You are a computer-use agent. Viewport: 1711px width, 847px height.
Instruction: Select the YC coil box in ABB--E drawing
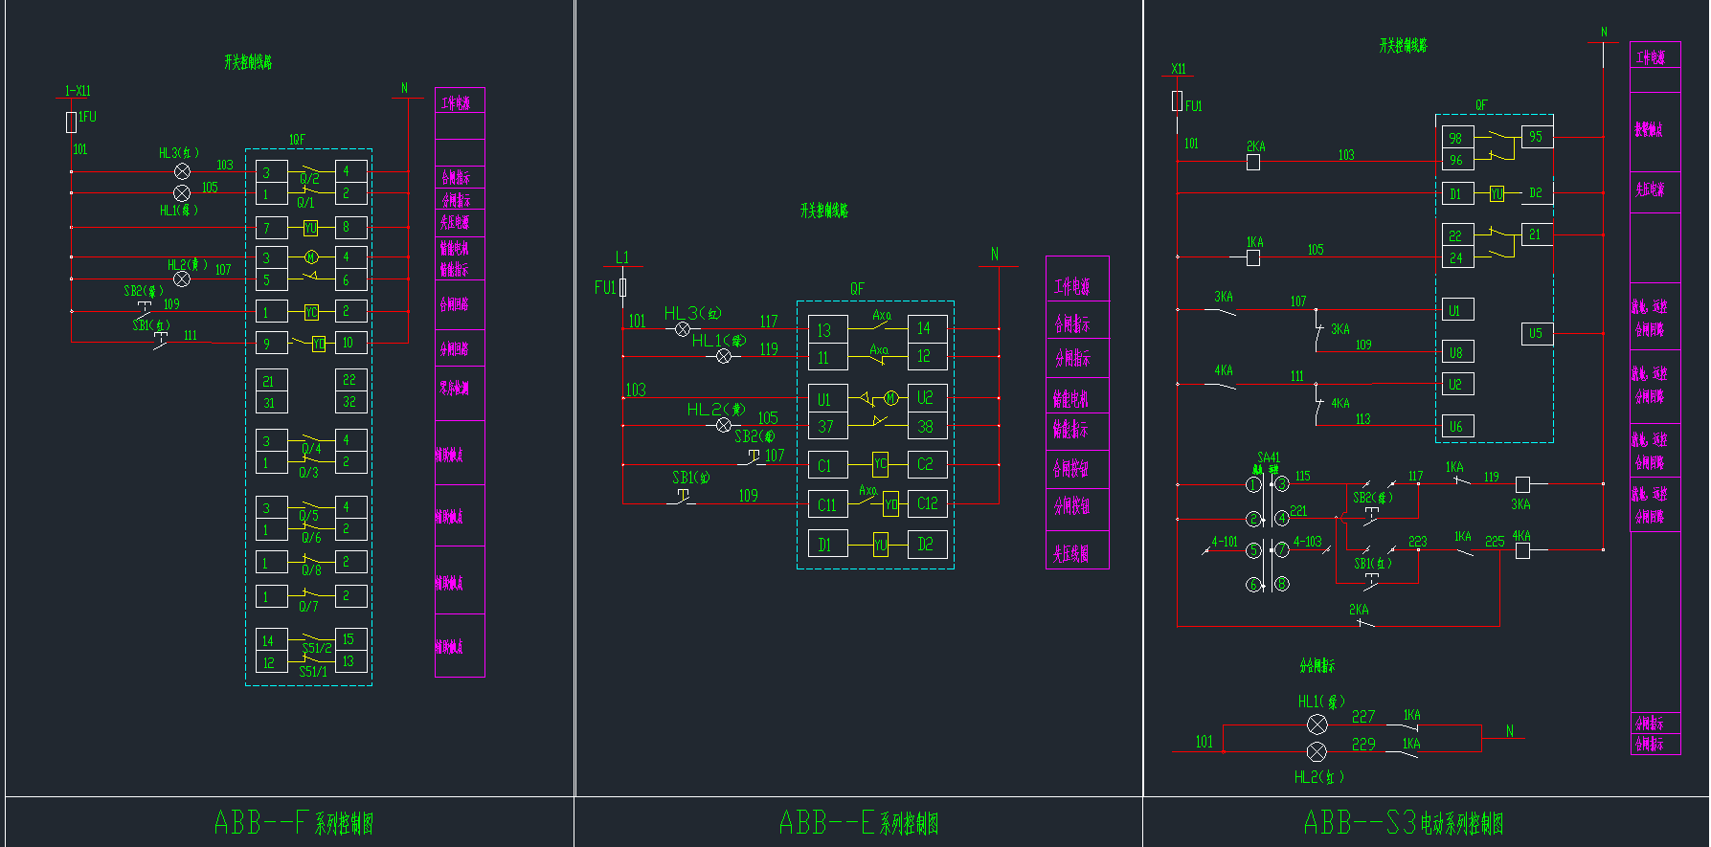point(881,465)
